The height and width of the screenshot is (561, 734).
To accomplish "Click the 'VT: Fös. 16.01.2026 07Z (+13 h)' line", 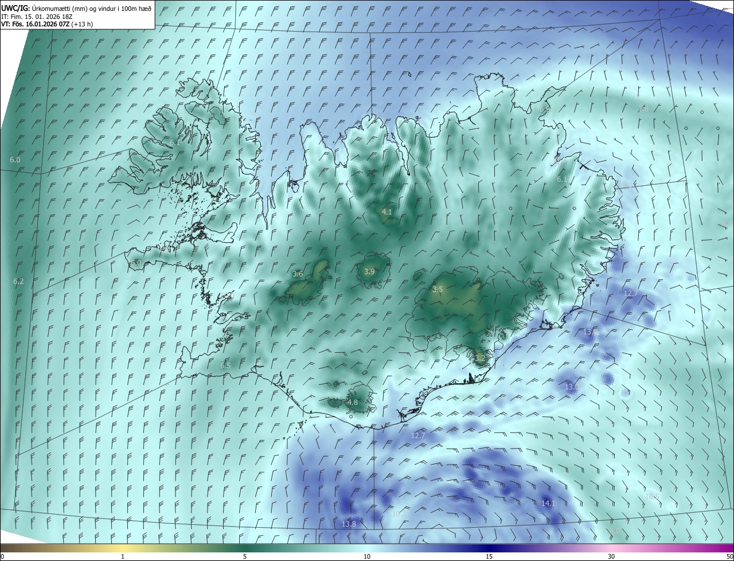I will coord(47,24).
